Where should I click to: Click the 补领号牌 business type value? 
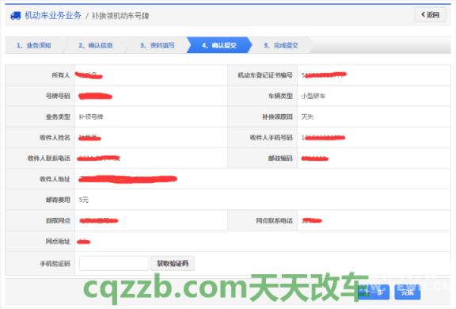click(x=91, y=117)
